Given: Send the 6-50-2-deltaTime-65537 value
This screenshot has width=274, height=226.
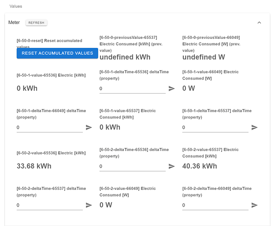Looking at the screenshot, I should click(89, 205).
